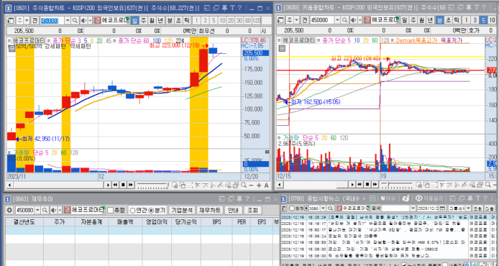Click the 조회 button in the news window
499x266 pixels.
click(x=477, y=208)
